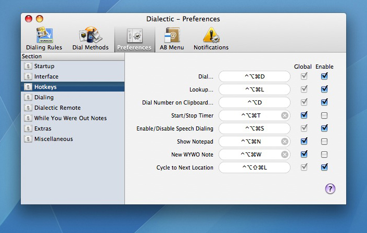
Task: Uncheck Global for Start/Stop Timer
Action: click(x=304, y=115)
